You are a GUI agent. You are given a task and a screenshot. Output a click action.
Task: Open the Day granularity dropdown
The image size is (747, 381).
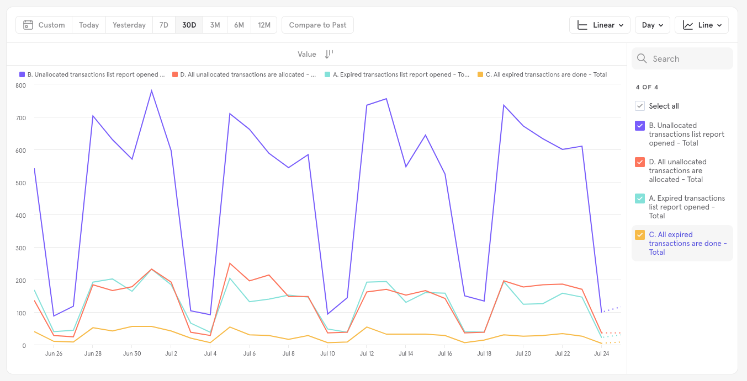[x=653, y=25]
